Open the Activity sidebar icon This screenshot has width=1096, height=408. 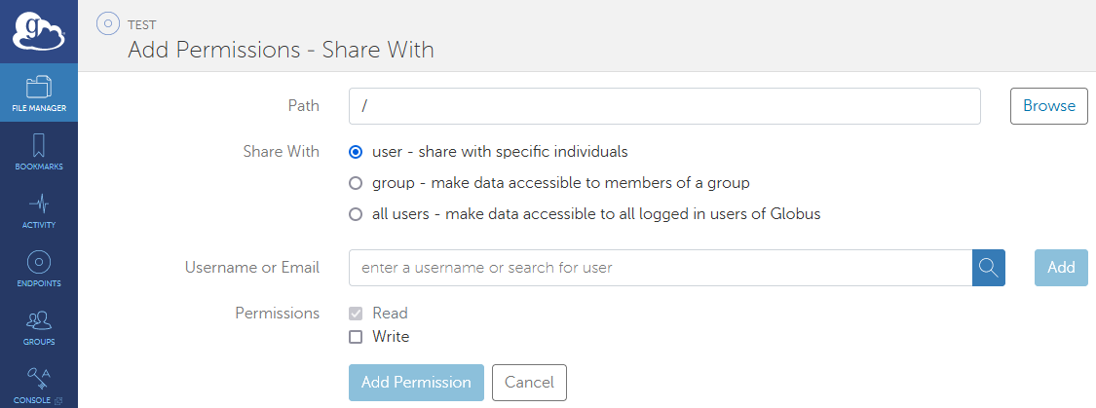click(39, 210)
